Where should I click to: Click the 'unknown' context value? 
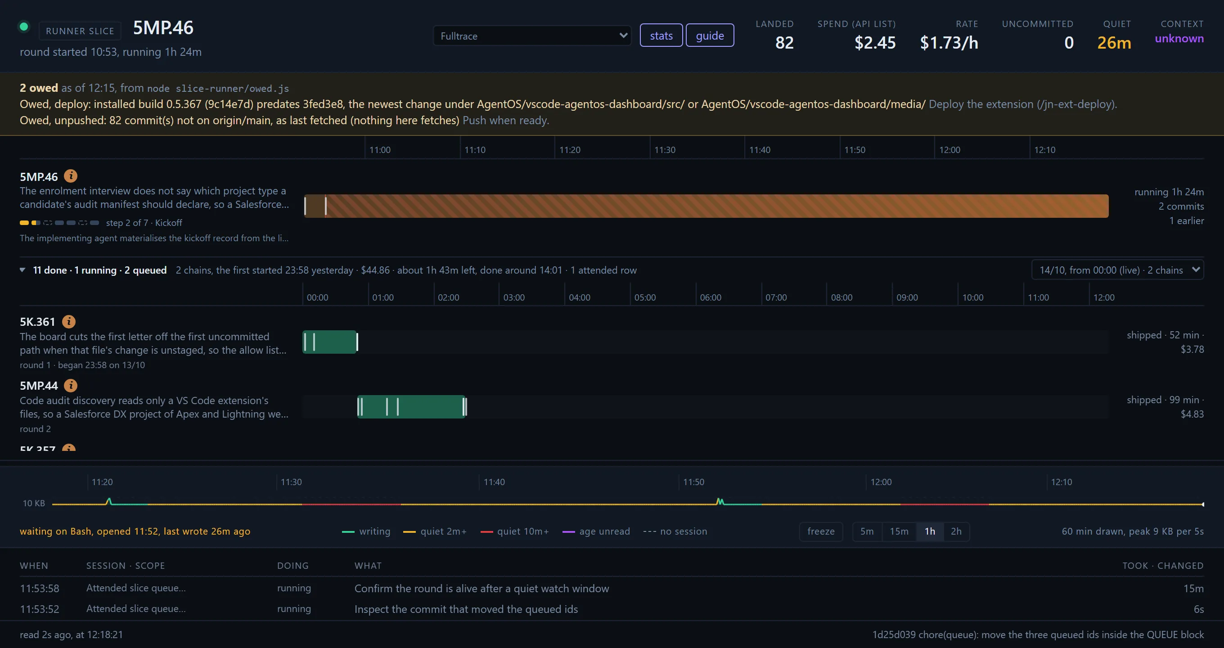pyautogui.click(x=1179, y=39)
